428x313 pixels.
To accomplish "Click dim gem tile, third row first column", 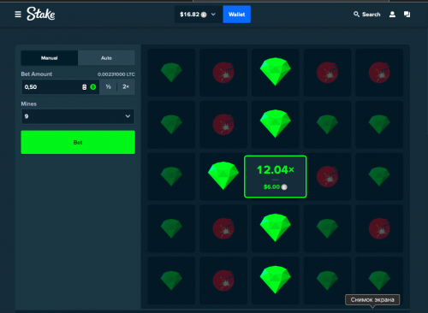I will (171, 176).
